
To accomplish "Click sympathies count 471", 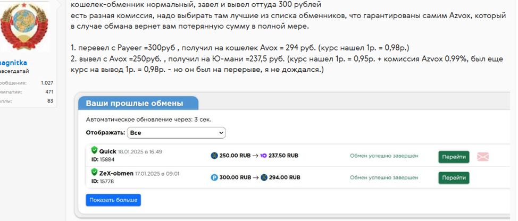I will pyautogui.click(x=49, y=92).
